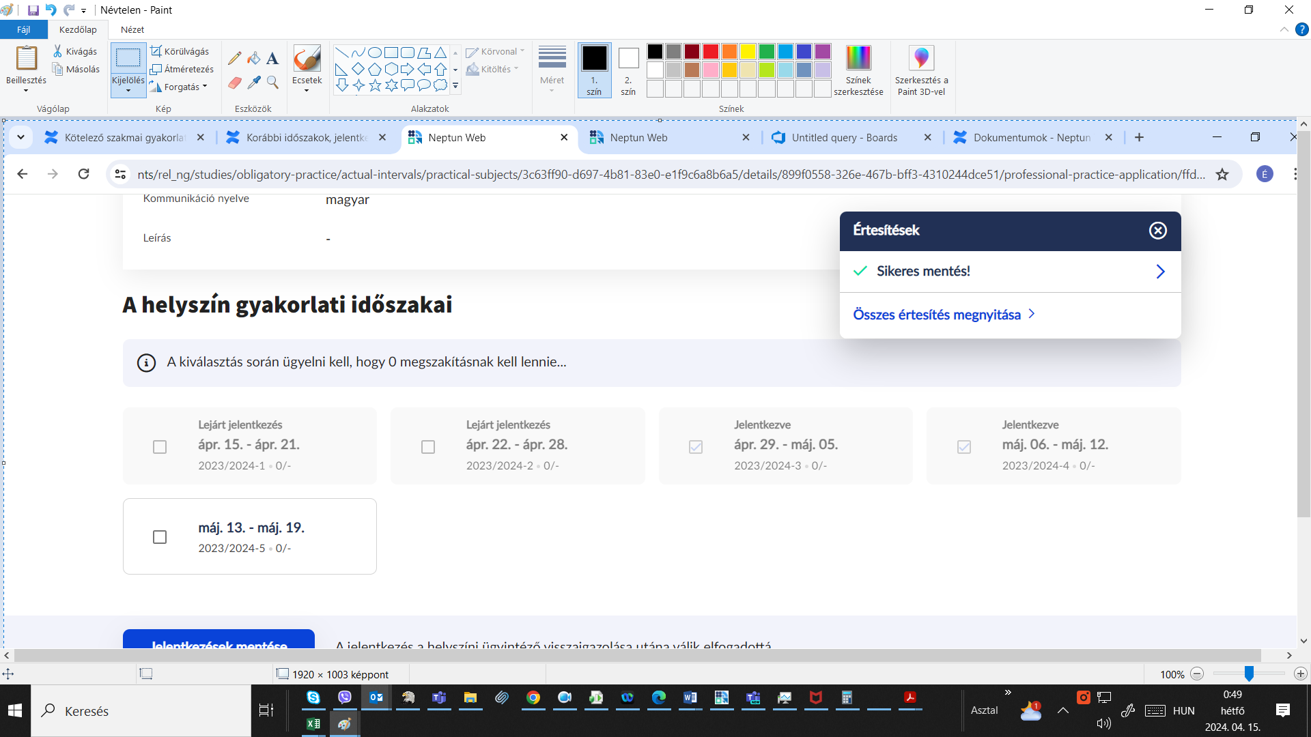
Task: Select the Fill with color bucket tool
Action: click(254, 59)
